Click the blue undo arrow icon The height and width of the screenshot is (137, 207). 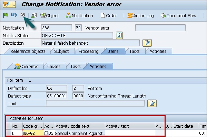[x=14, y=15]
